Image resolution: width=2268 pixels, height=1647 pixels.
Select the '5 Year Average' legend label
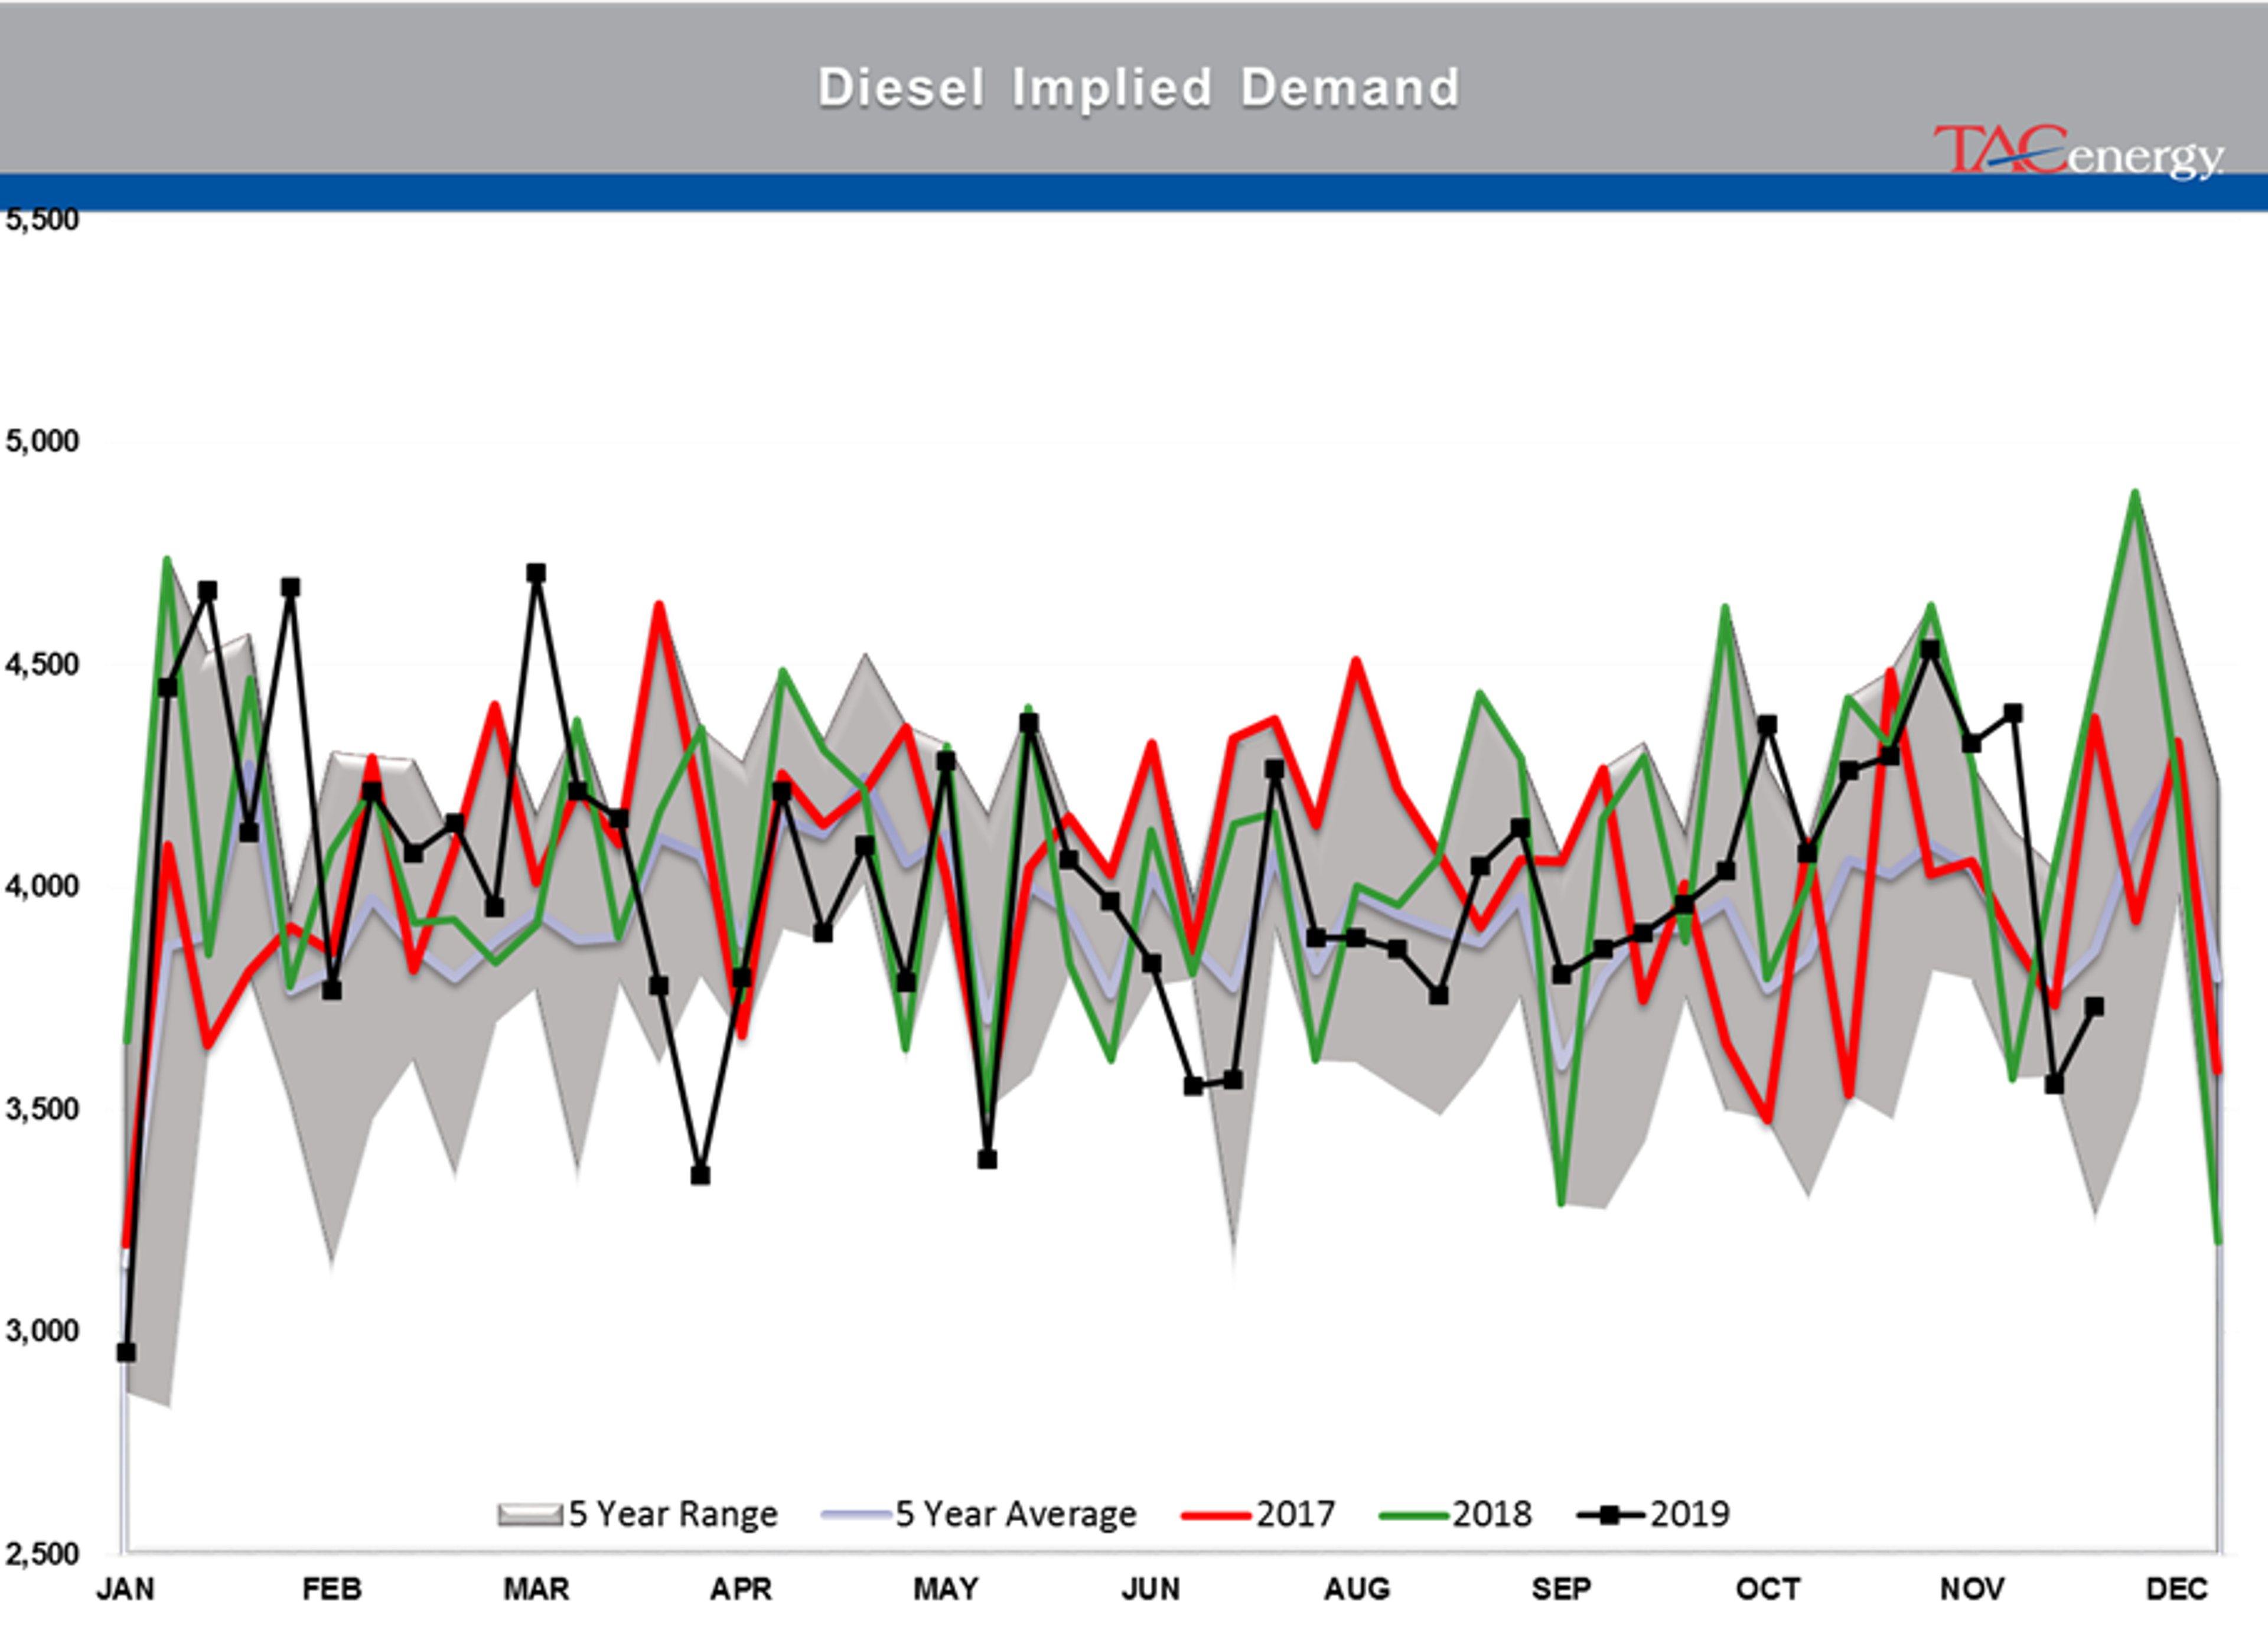pyautogui.click(x=1016, y=1514)
